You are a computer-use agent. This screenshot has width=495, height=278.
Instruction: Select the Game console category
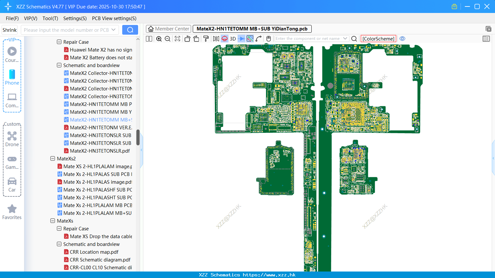[x=12, y=162]
